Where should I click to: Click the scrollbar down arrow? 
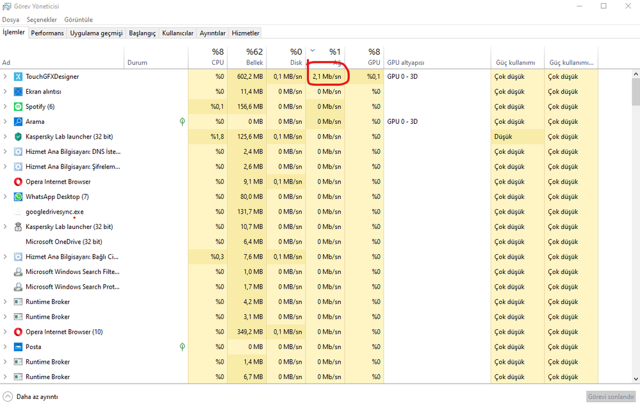click(636, 379)
